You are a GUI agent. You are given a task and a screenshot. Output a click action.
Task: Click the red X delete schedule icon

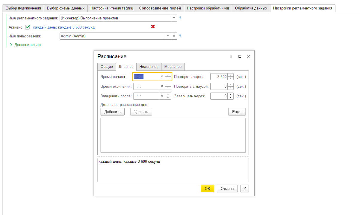[153, 27]
